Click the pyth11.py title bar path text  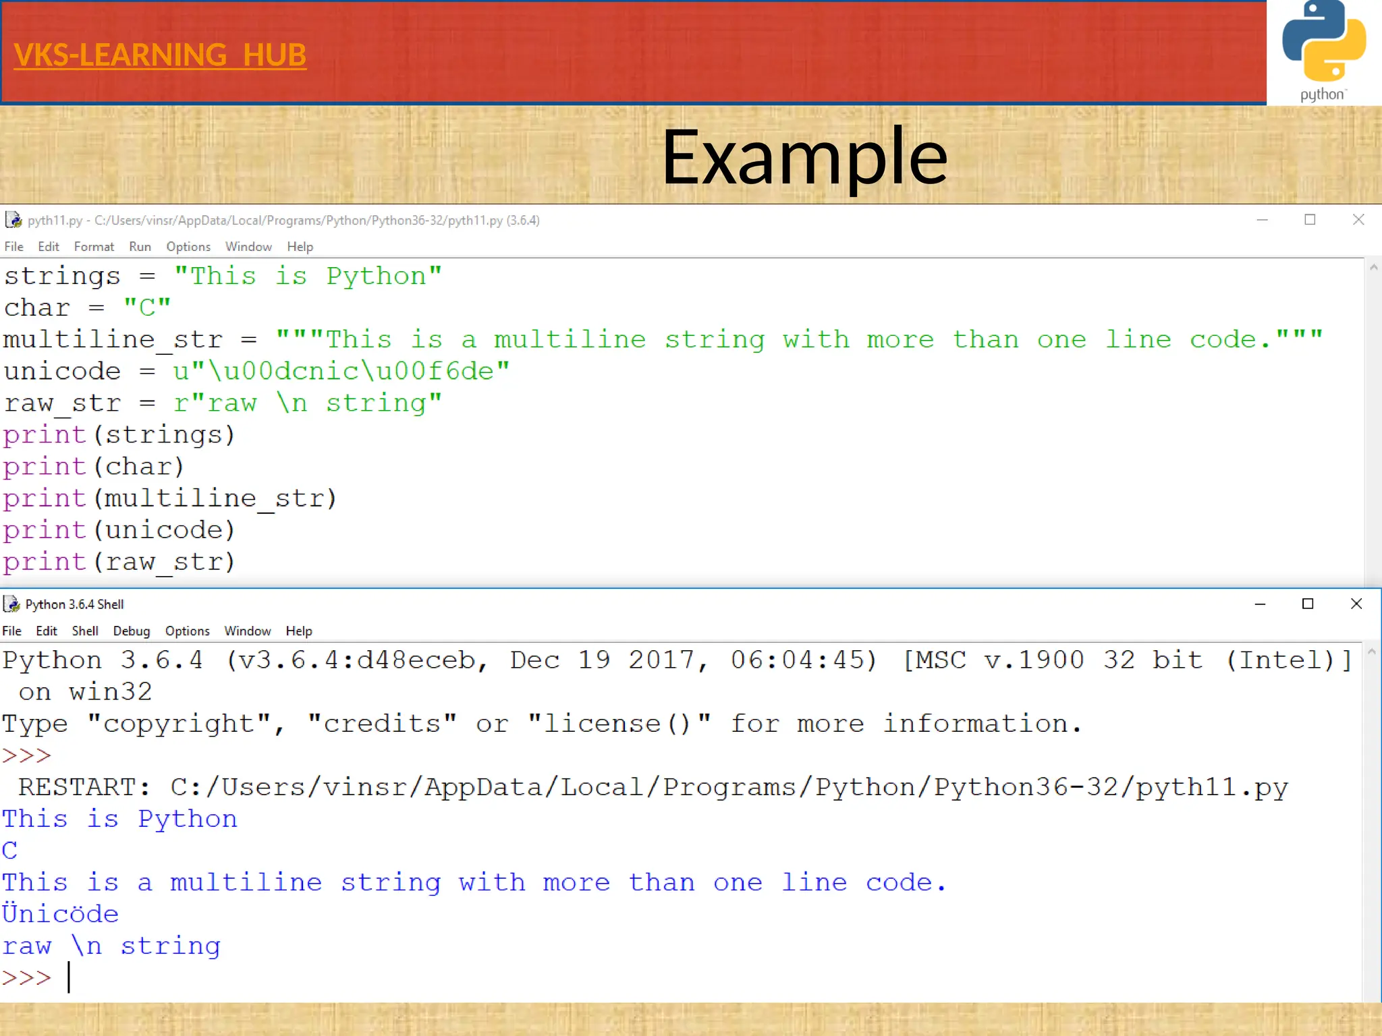point(283,221)
